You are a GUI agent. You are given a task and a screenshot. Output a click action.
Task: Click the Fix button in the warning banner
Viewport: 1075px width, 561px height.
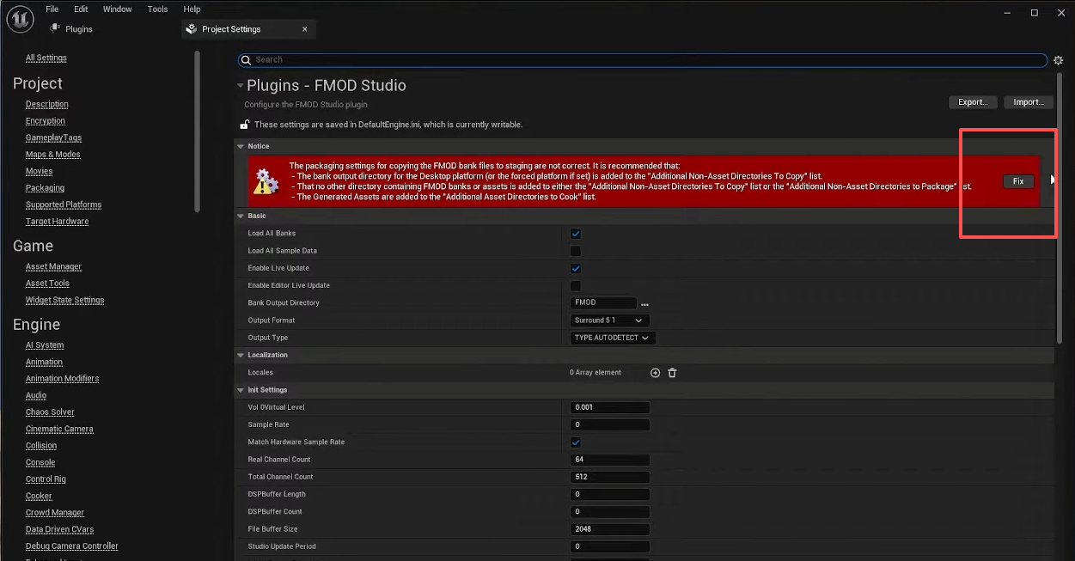[1018, 181]
